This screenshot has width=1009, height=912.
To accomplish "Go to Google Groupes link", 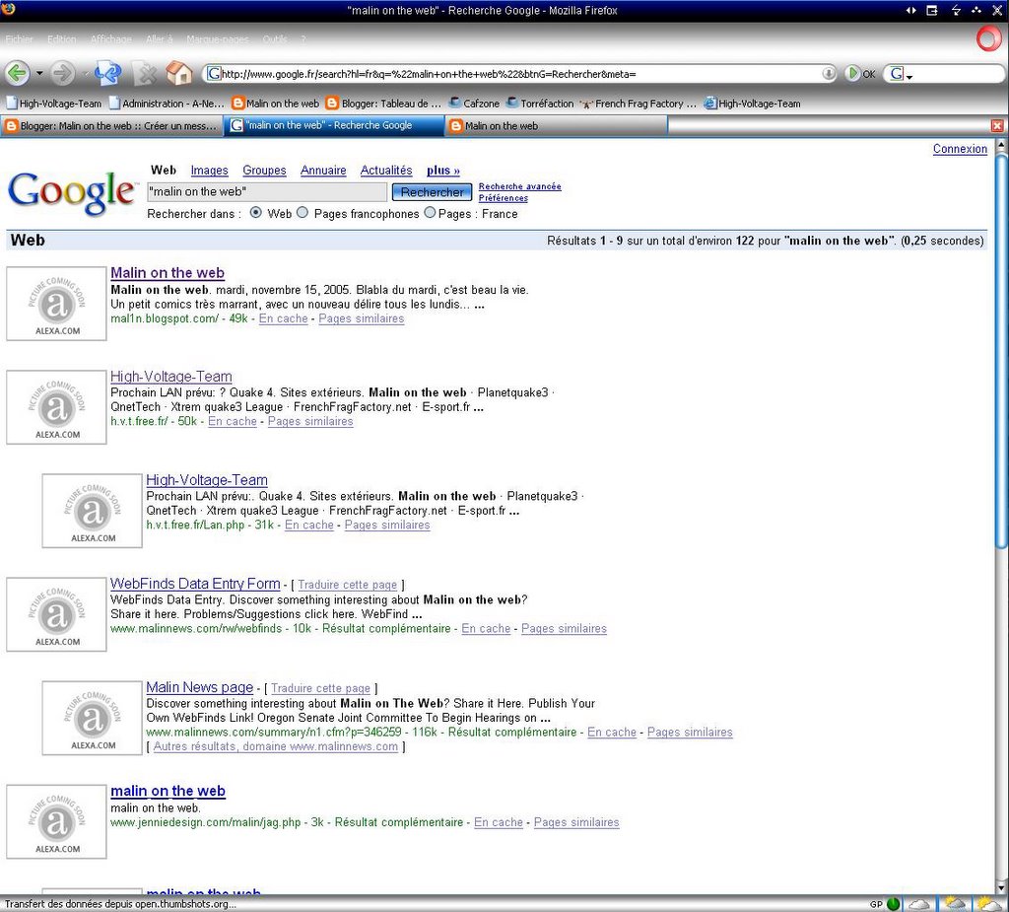I will click(x=264, y=171).
